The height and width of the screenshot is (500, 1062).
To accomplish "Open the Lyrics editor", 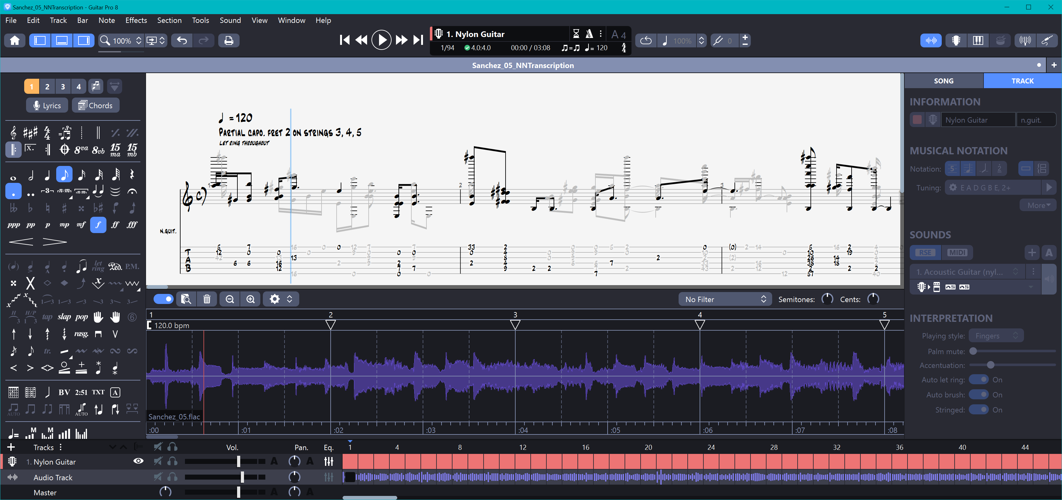I will click(x=47, y=105).
